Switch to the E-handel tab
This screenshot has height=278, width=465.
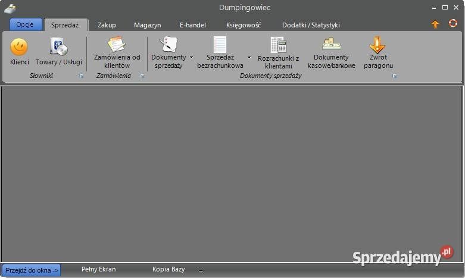193,25
